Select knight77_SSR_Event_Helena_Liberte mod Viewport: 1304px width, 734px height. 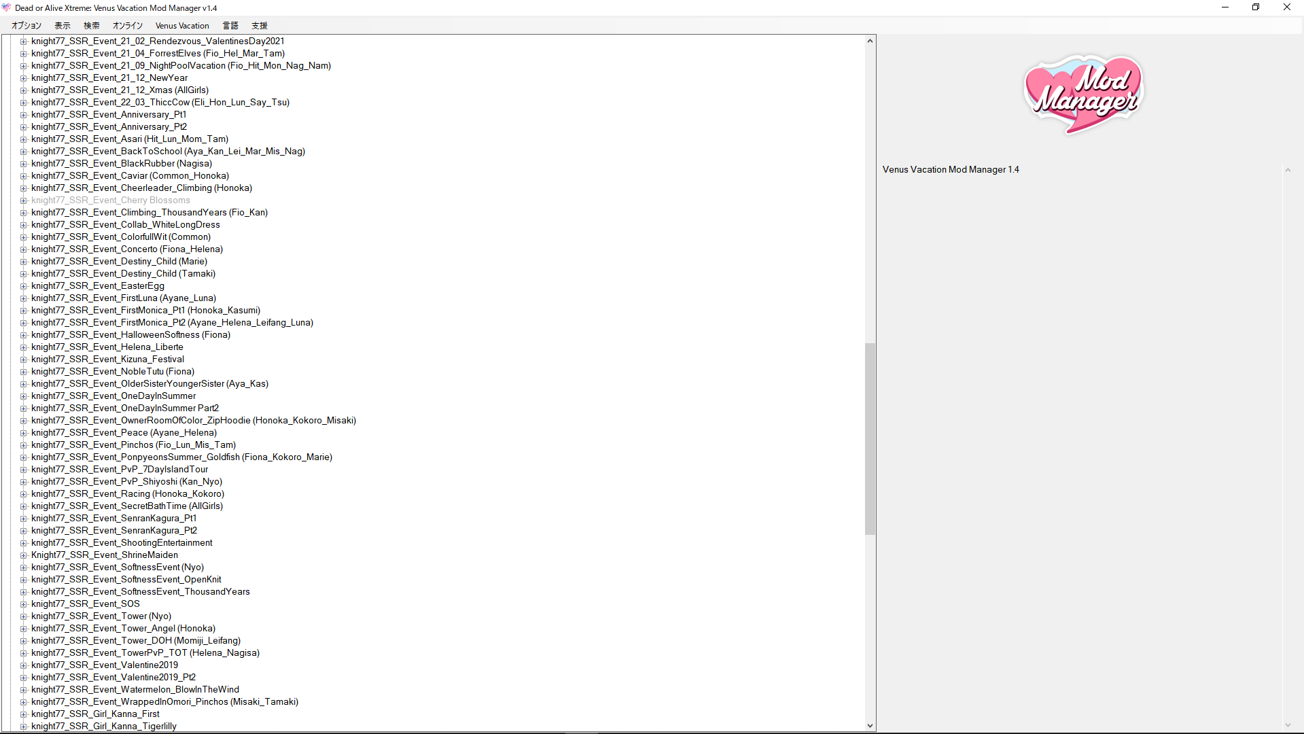(x=107, y=347)
